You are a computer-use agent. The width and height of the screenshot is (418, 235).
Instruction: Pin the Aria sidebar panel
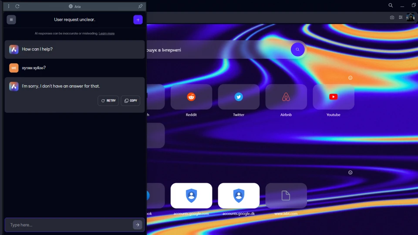click(x=140, y=7)
